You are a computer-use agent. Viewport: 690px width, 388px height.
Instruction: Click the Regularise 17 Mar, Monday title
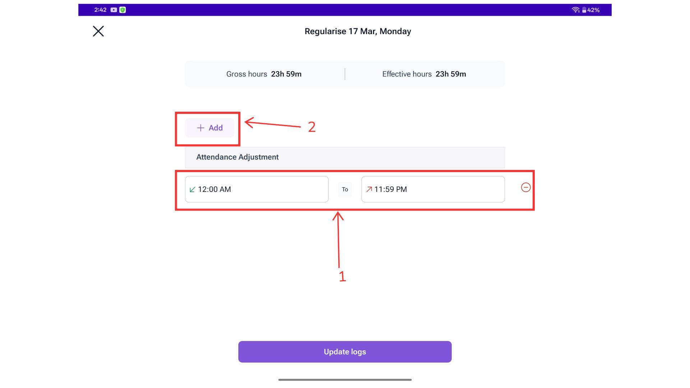click(x=358, y=31)
